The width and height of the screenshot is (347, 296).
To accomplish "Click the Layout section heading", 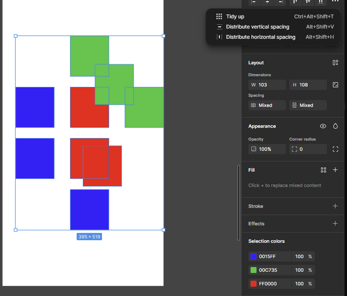I will 256,63.
